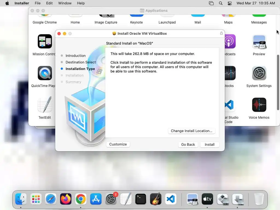Select Keynote label in Applications window
The image size is (280, 210).
click(x=136, y=22)
